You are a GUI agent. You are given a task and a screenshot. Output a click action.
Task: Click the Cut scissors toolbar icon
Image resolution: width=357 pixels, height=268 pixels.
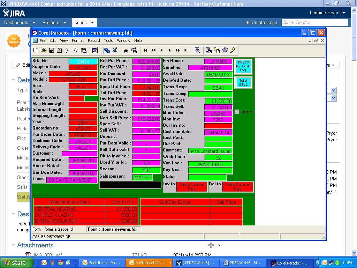tap(67, 50)
